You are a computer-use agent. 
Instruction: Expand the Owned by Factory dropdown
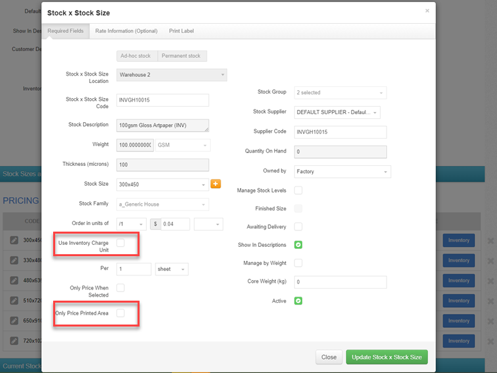coord(342,171)
